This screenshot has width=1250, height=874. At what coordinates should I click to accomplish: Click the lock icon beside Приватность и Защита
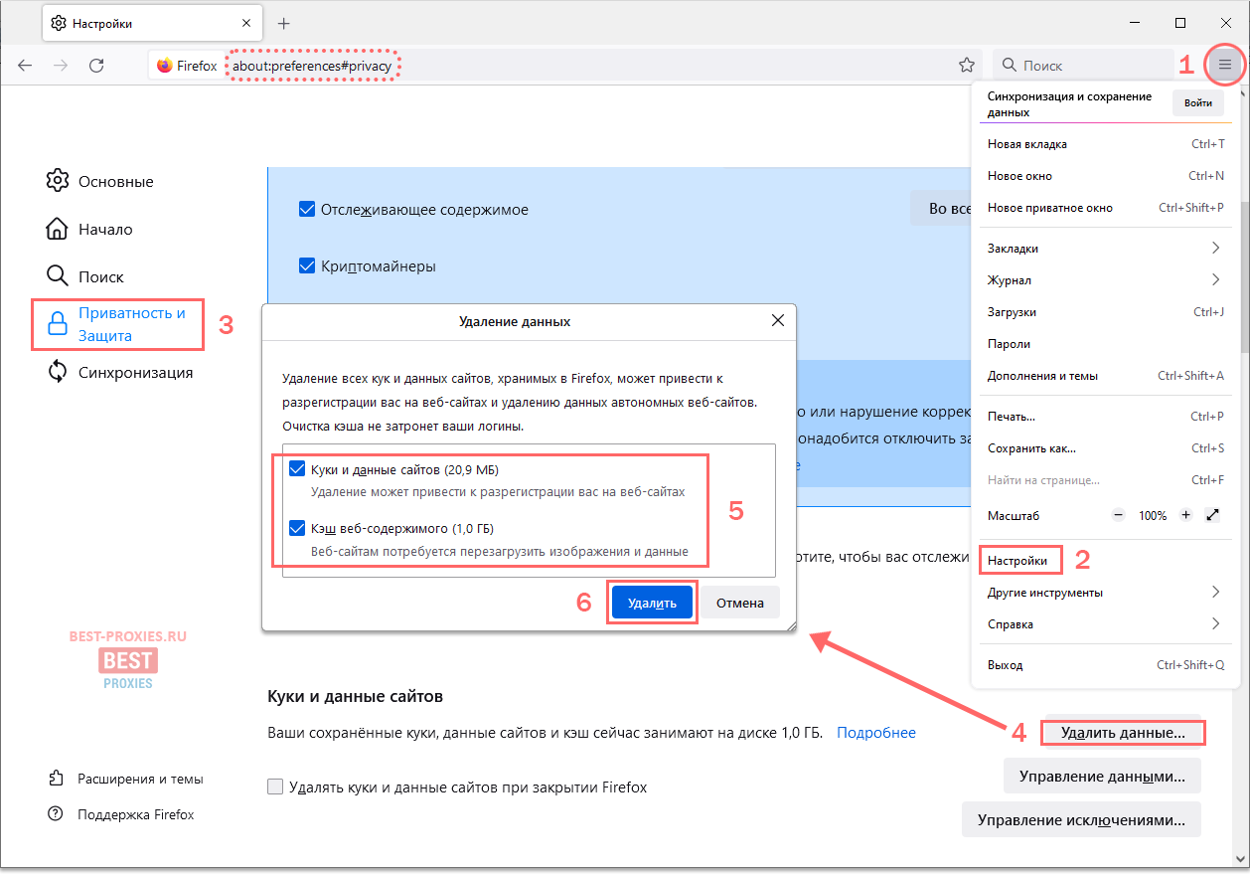pos(58,324)
